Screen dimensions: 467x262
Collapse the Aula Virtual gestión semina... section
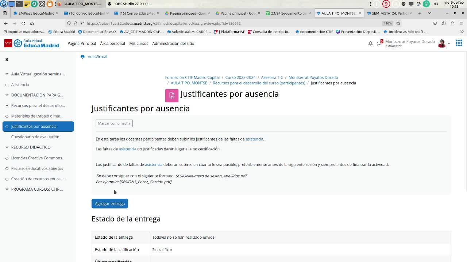(x=7, y=74)
